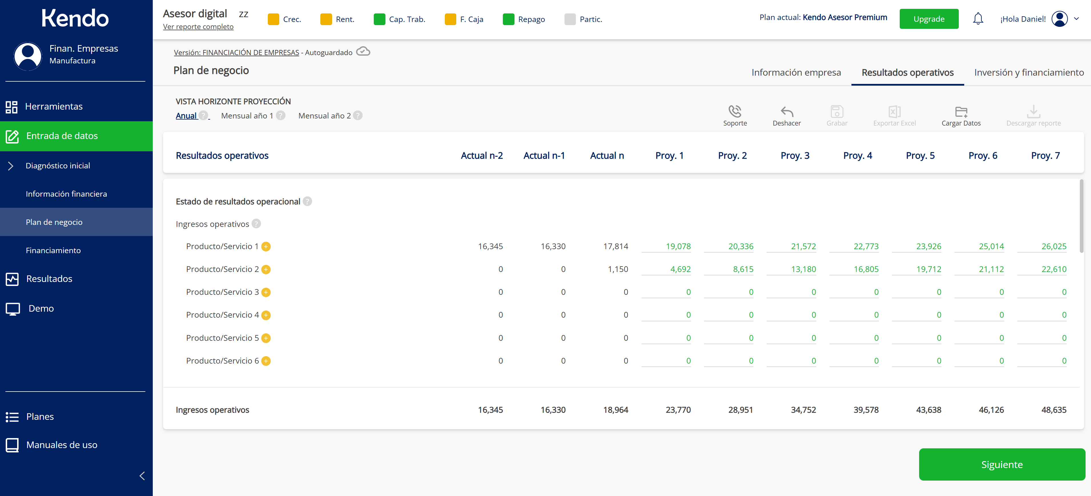This screenshot has width=1091, height=496.
Task: Open Manuales de uso book icon
Action: (12, 445)
